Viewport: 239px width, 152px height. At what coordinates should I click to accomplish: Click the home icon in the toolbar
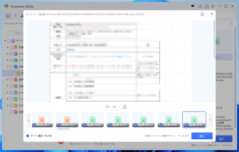[x=8, y=16]
